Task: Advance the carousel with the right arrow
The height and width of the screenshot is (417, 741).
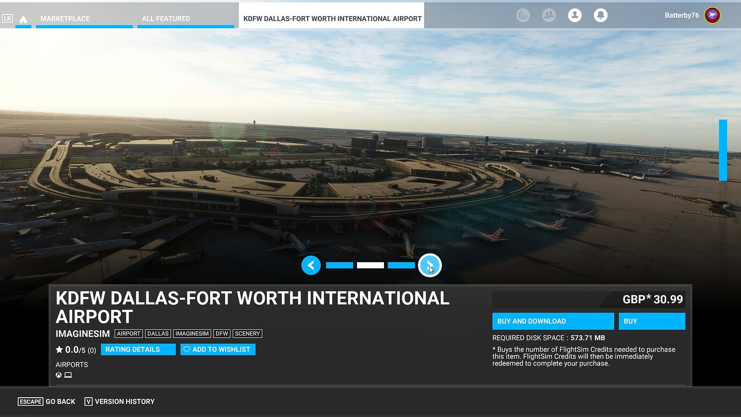Action: (430, 265)
